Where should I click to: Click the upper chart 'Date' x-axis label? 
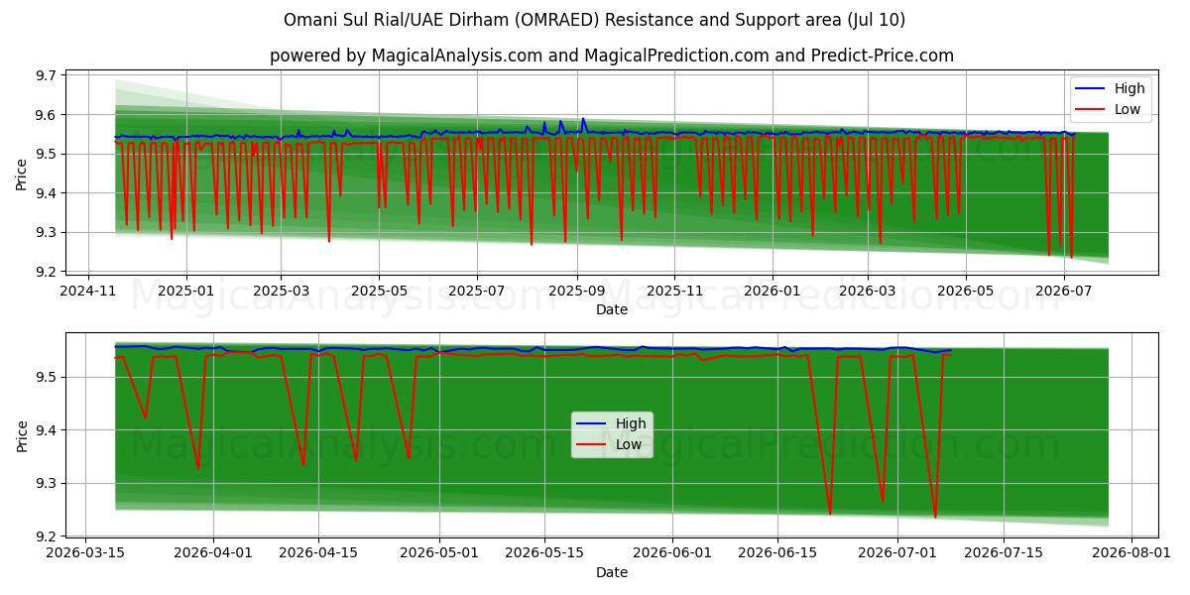pyautogui.click(x=612, y=309)
